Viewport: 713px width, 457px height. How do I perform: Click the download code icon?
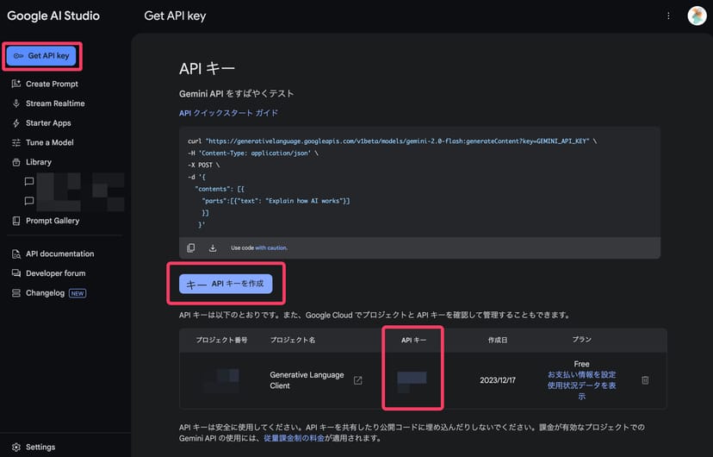click(213, 247)
